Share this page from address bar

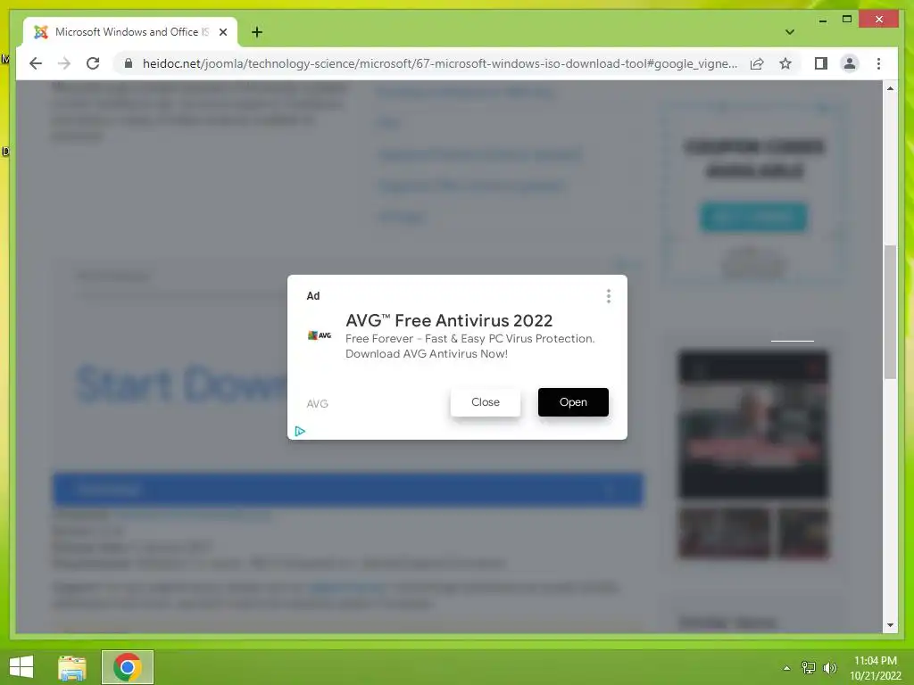(757, 63)
